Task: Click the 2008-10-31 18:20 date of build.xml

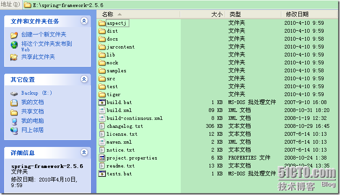Action: pyautogui.click(x=307, y=110)
